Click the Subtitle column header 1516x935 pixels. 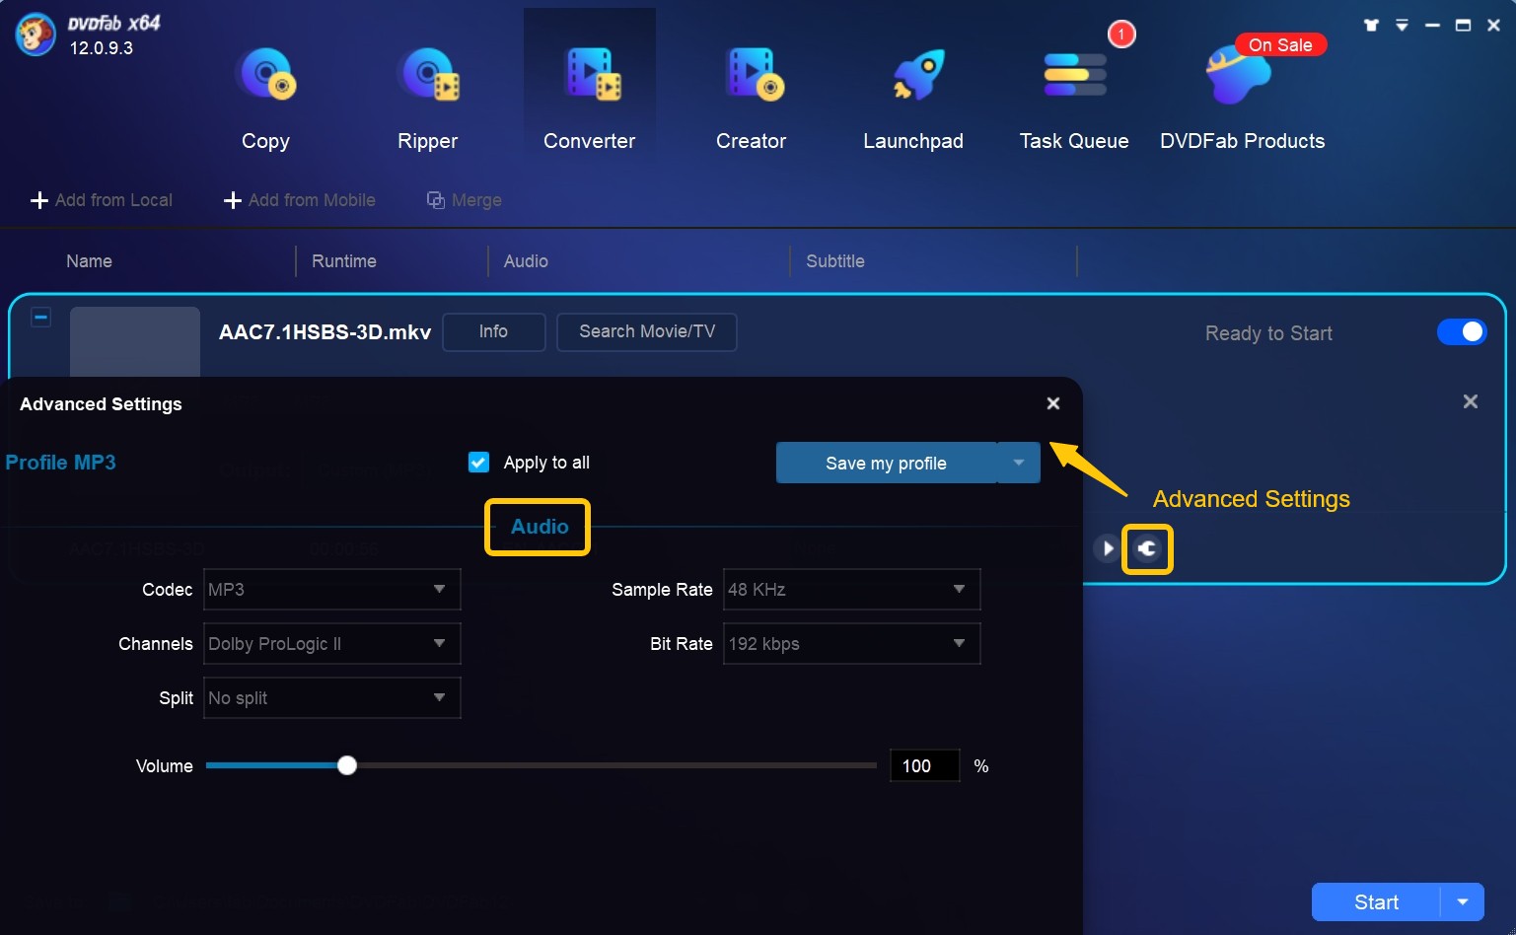click(x=835, y=261)
